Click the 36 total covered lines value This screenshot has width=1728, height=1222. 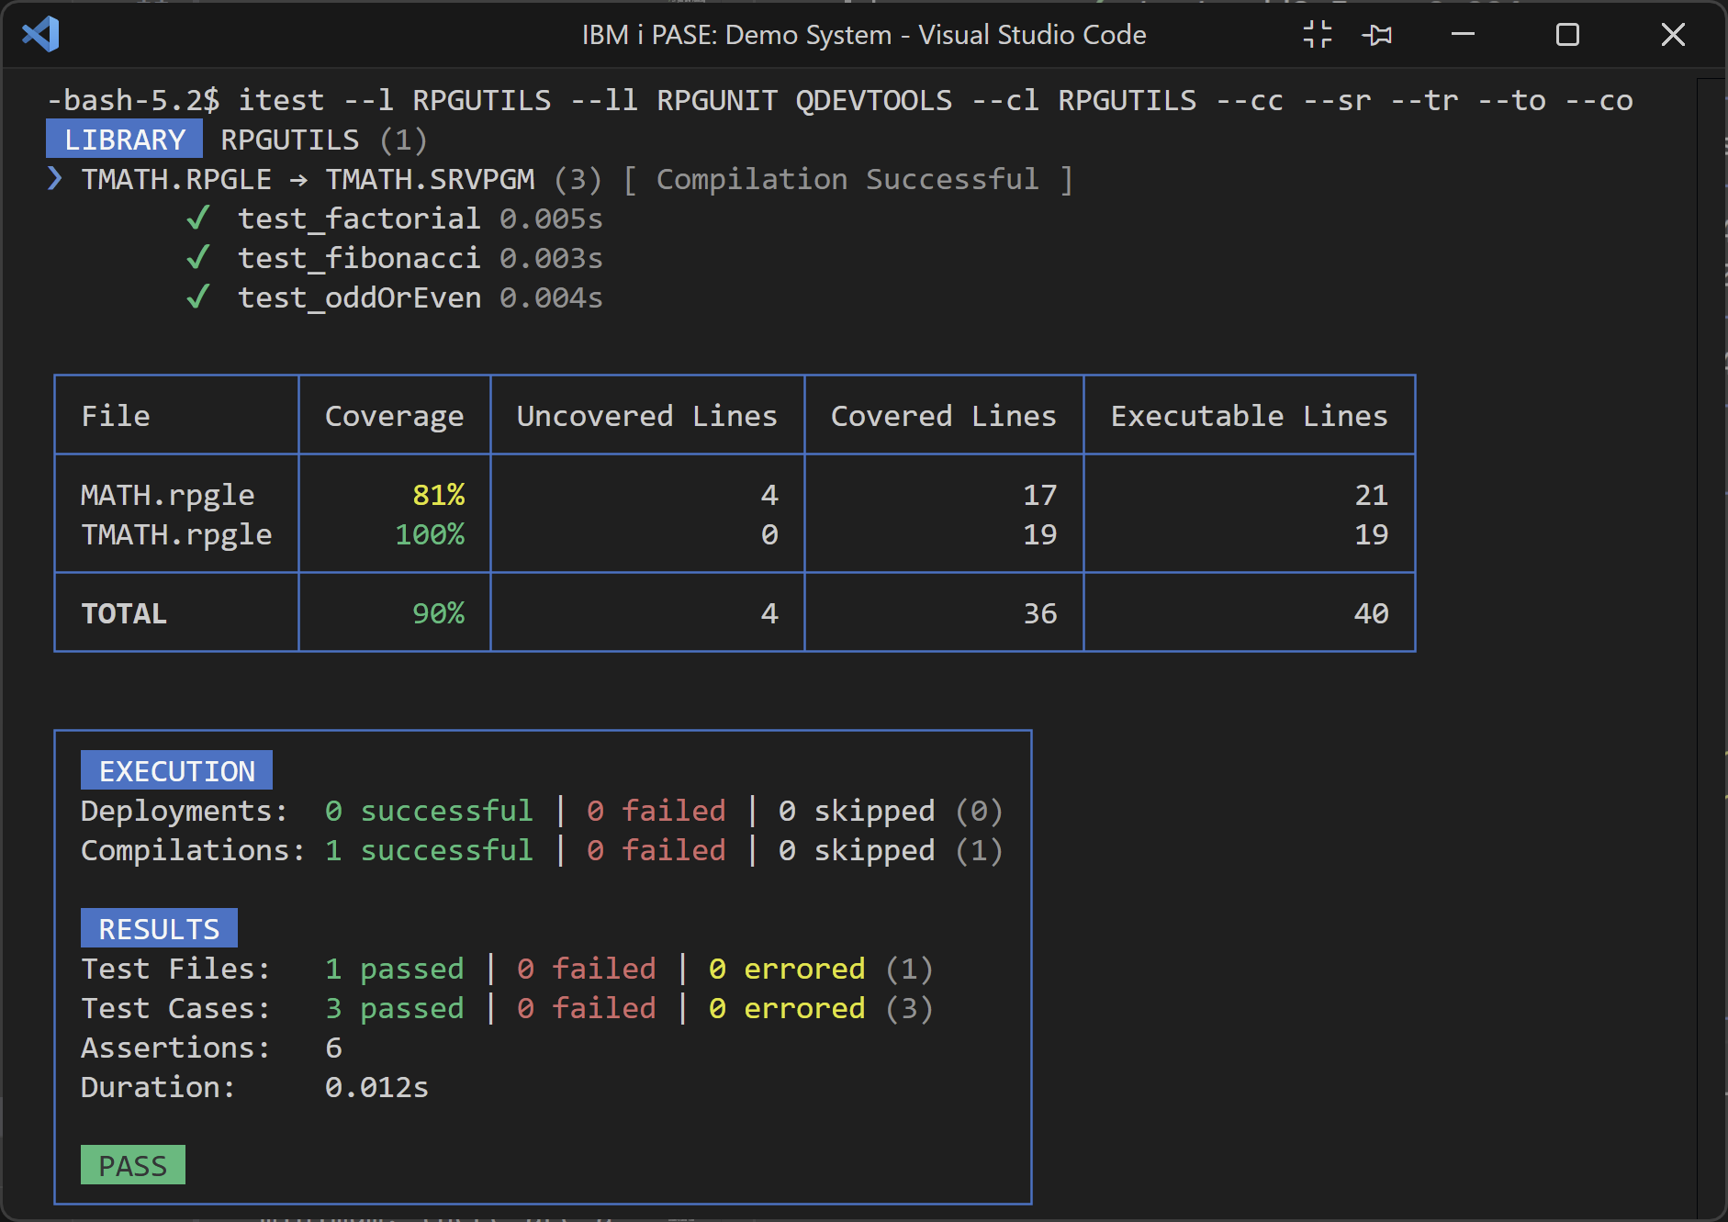1040,613
